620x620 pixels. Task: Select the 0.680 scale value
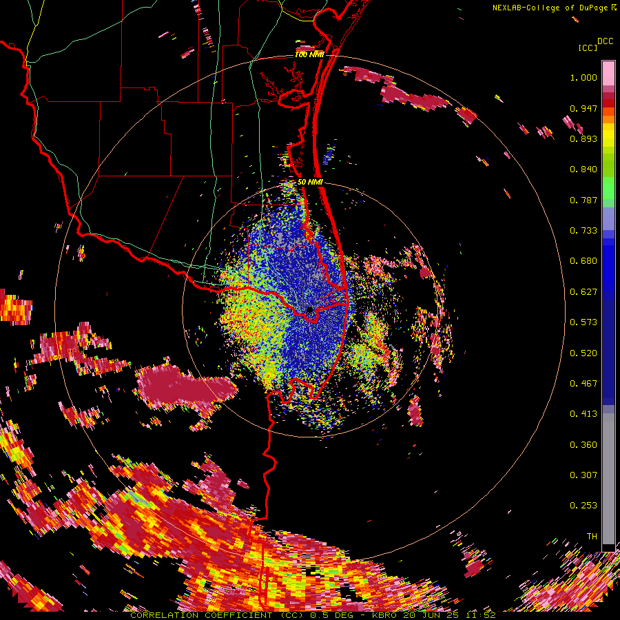[583, 261]
